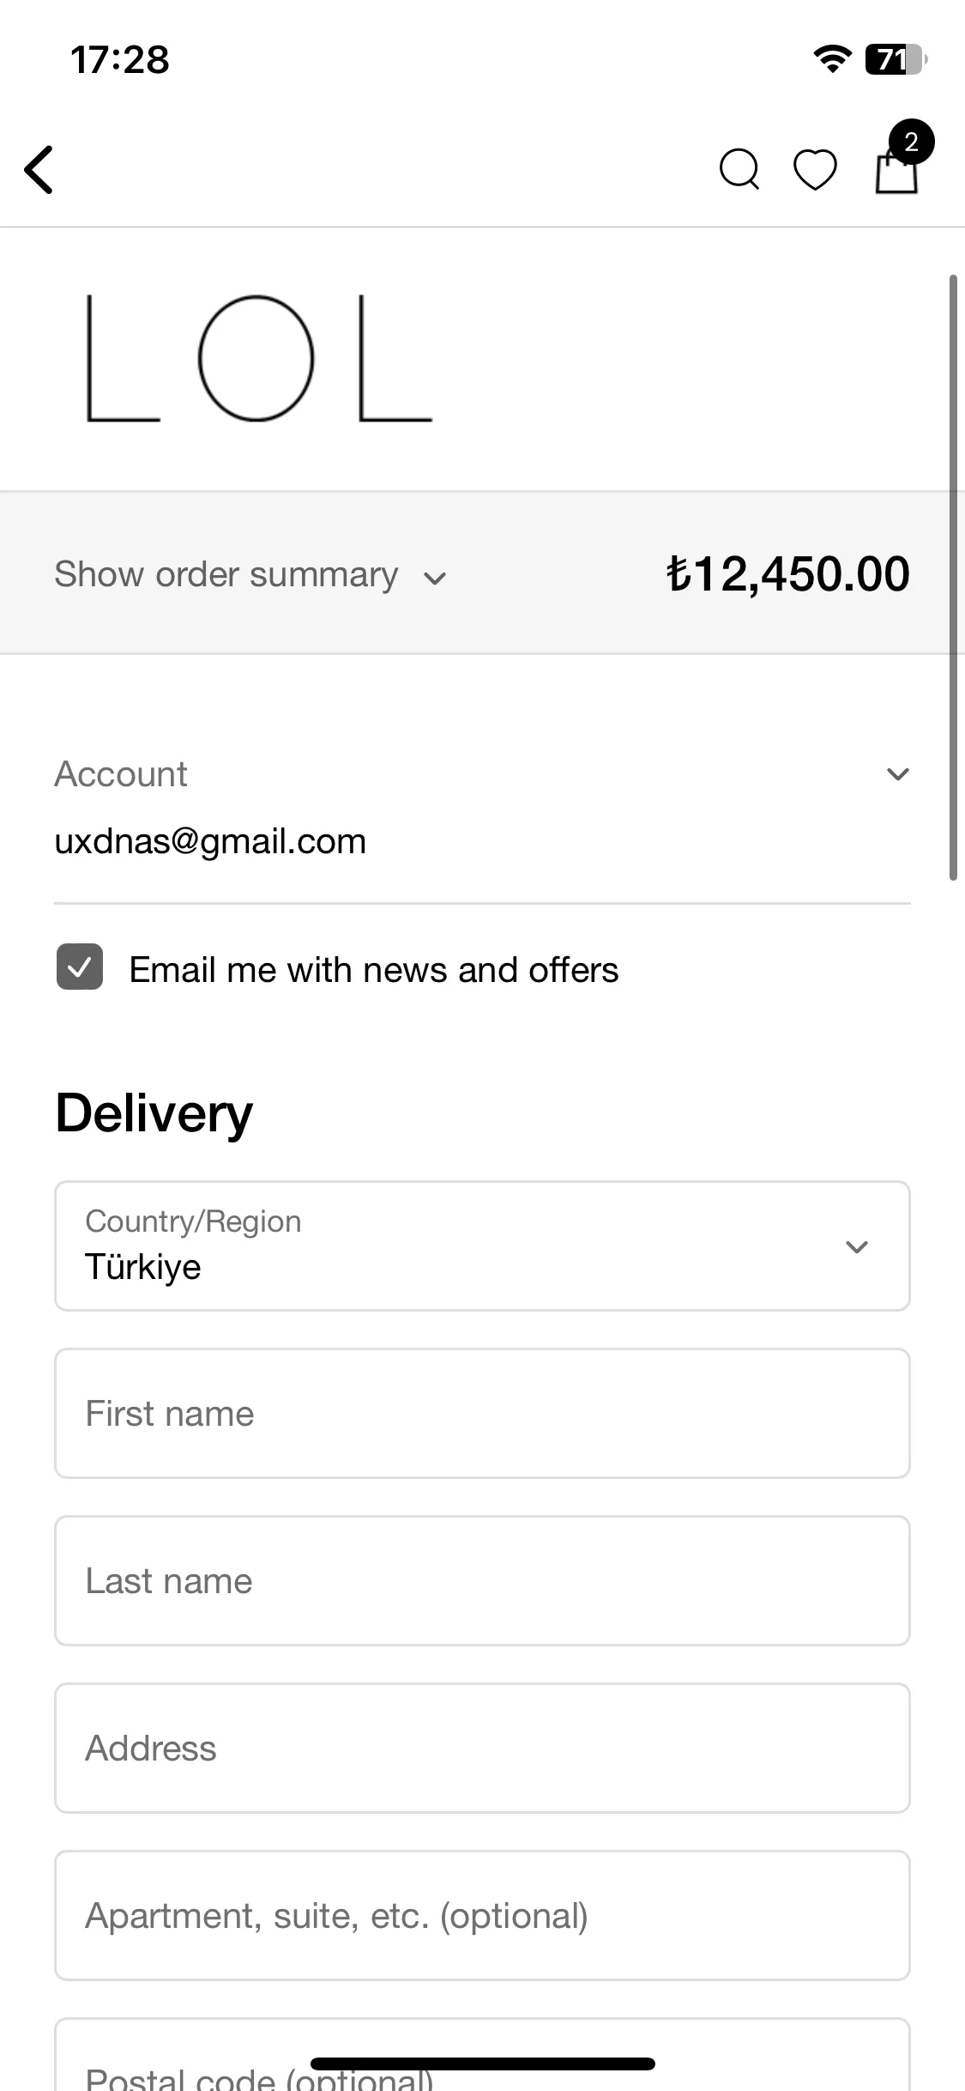
Task: Tap the order total ₺12,450.00
Action: coord(787,573)
